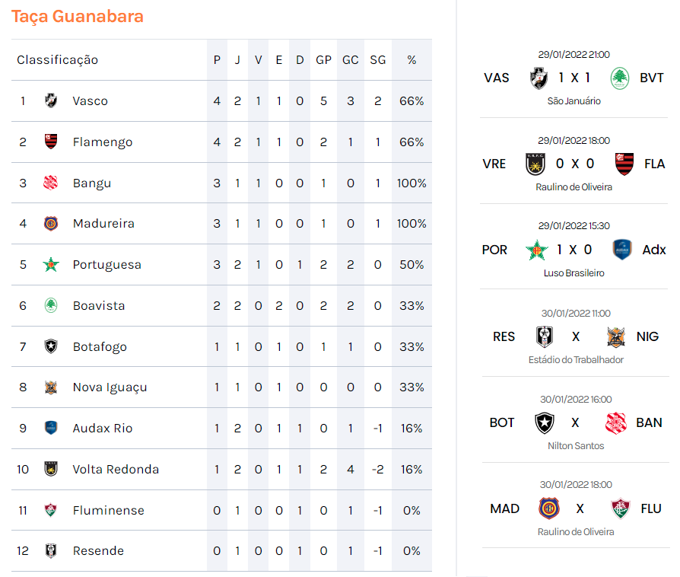Click the Flamengo crest in standings table

(51, 142)
